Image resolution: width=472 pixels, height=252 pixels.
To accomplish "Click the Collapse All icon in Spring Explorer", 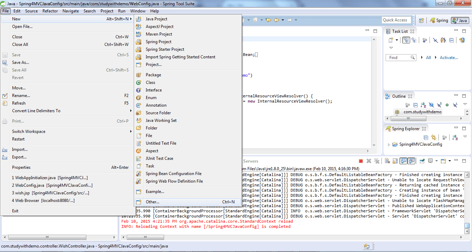I will click(x=426, y=137).
